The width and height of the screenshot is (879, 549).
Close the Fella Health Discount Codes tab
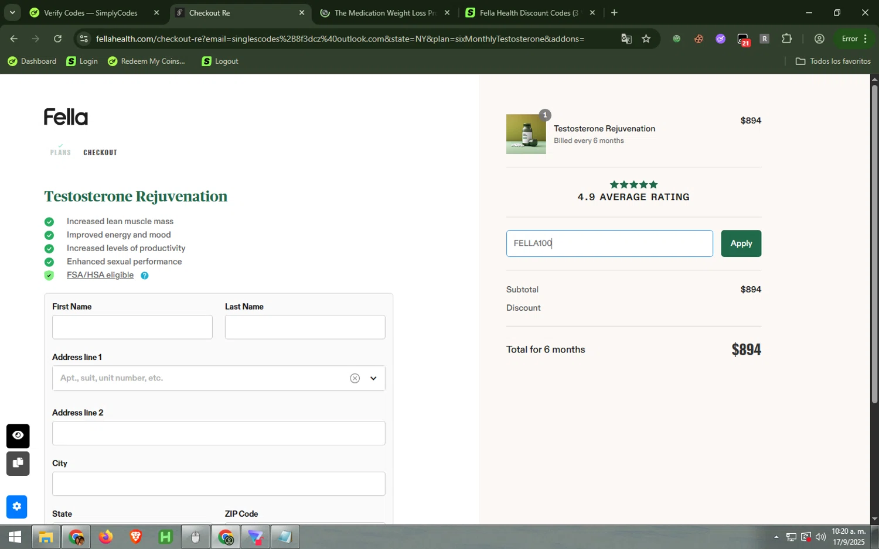coord(592,13)
